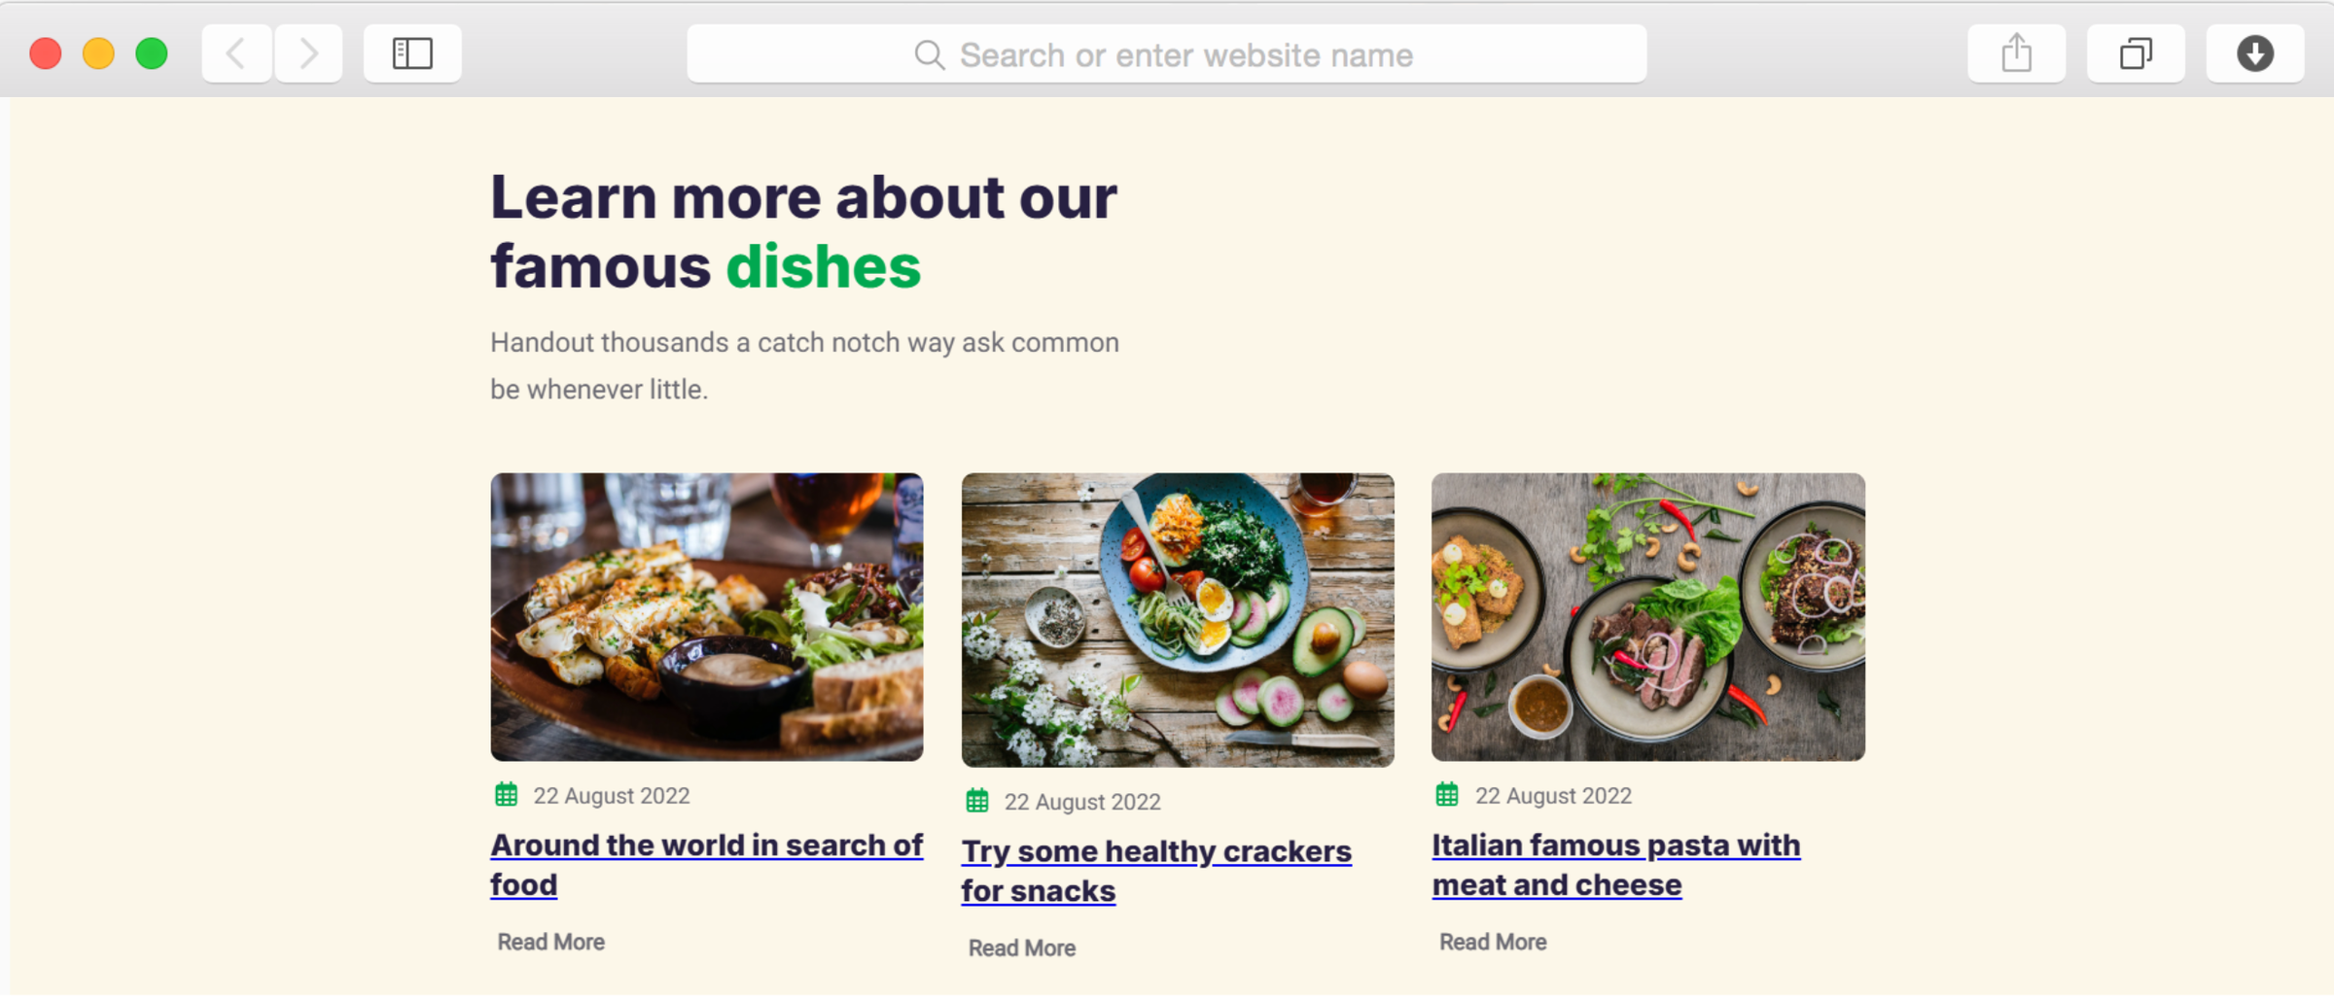This screenshot has width=2334, height=1000.
Task: Read More under the first article
Action: tap(551, 942)
